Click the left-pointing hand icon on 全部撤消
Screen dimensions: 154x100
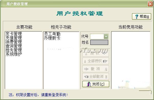pos(86,77)
